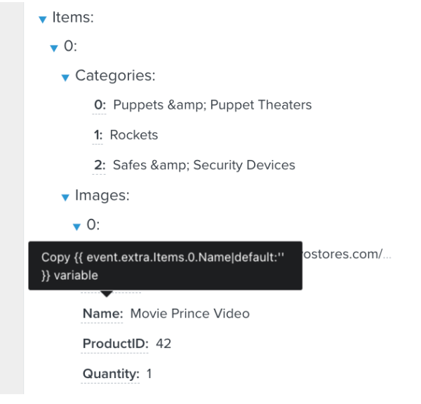Collapse arrow of first item 0 under Items
The width and height of the screenshot is (421, 404).
click(54, 48)
